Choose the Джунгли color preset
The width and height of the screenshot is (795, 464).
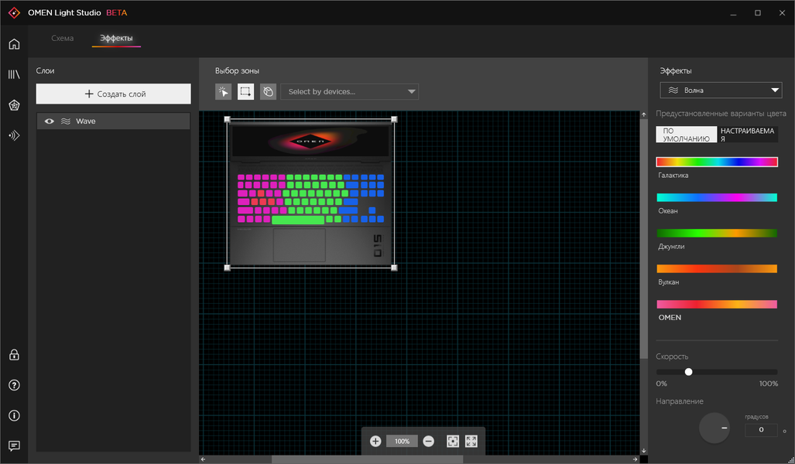717,233
